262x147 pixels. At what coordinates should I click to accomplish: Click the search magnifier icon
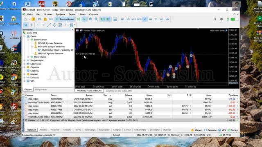(215, 19)
